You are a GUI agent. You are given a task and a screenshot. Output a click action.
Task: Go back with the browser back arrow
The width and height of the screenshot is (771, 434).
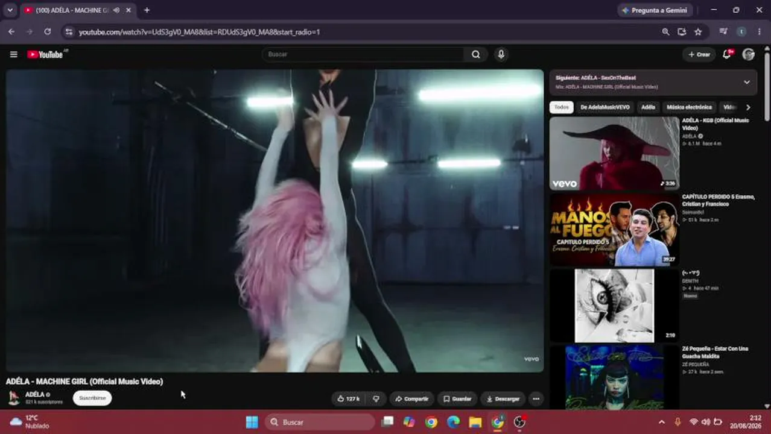[x=11, y=31]
